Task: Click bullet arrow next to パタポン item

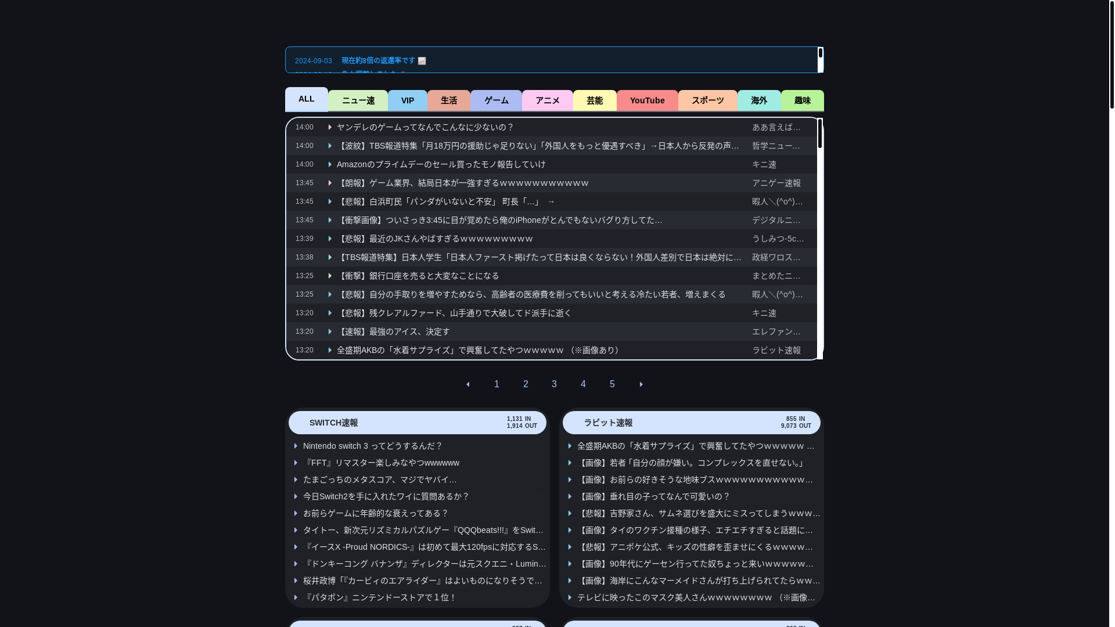Action: 296,597
